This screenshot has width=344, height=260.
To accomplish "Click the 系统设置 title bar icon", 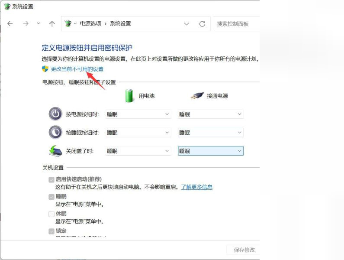I will [7, 6].
